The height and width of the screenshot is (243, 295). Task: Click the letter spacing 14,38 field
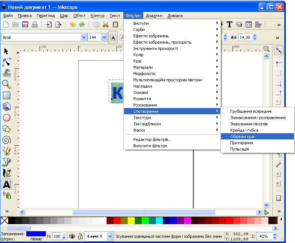pyautogui.click(x=245, y=37)
